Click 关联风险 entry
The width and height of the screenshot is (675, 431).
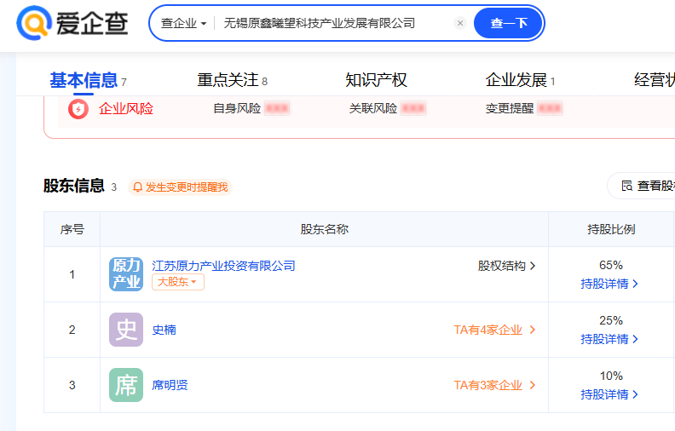tap(388, 108)
